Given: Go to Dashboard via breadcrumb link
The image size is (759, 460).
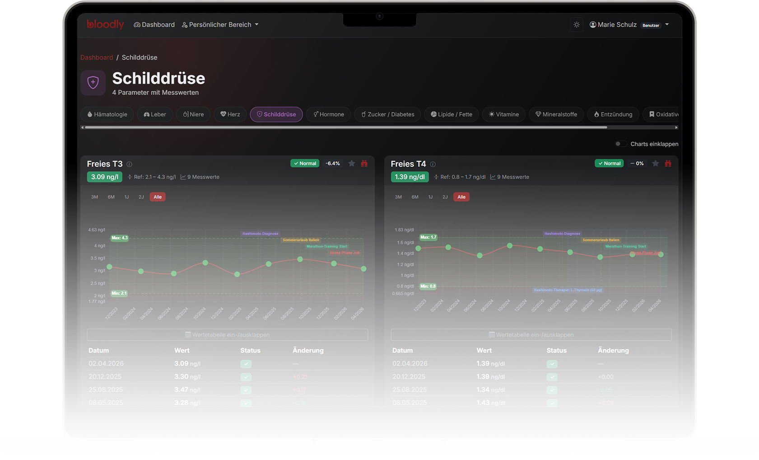Looking at the screenshot, I should [x=97, y=57].
